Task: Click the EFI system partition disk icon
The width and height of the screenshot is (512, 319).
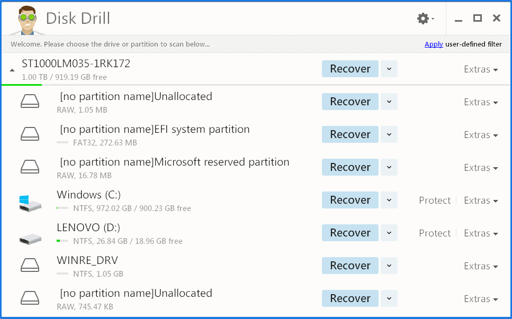Action: (30, 134)
